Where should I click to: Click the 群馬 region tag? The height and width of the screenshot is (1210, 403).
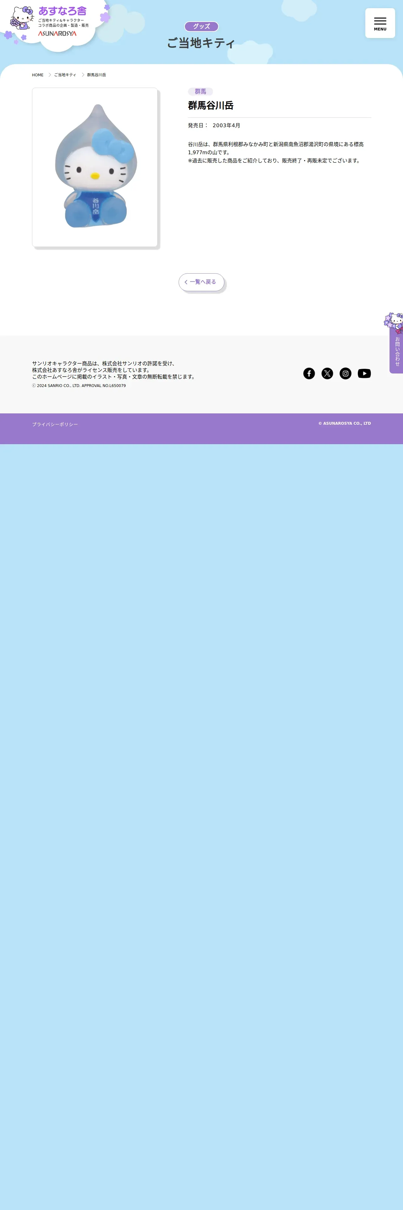point(200,92)
